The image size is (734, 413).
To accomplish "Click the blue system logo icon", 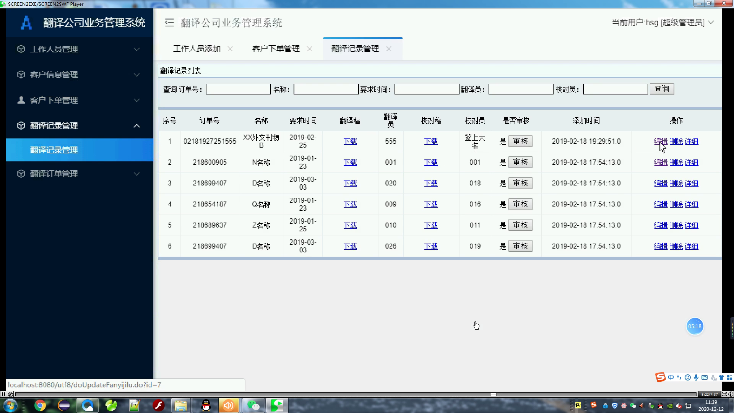I will pyautogui.click(x=26, y=23).
